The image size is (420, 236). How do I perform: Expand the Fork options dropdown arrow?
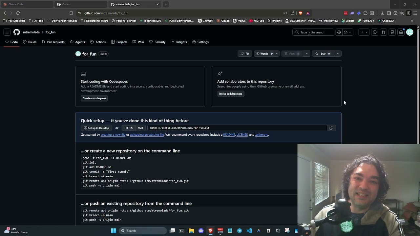tap(306, 54)
